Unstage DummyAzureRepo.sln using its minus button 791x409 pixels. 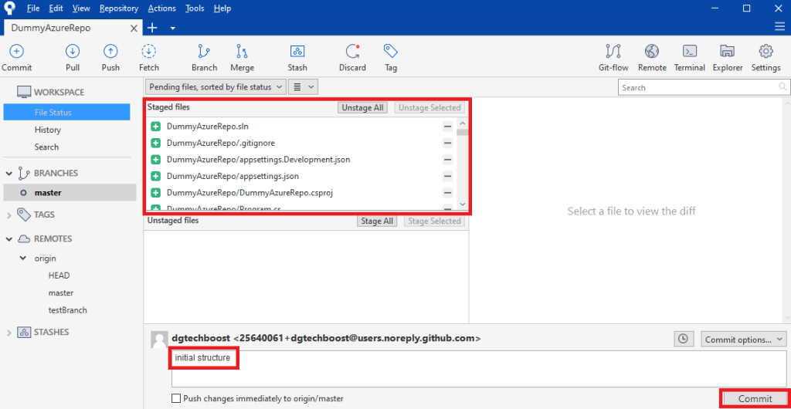point(447,127)
